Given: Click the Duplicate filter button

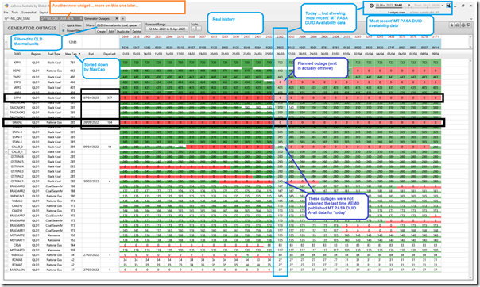Looking at the screenshot, I should [122, 31].
